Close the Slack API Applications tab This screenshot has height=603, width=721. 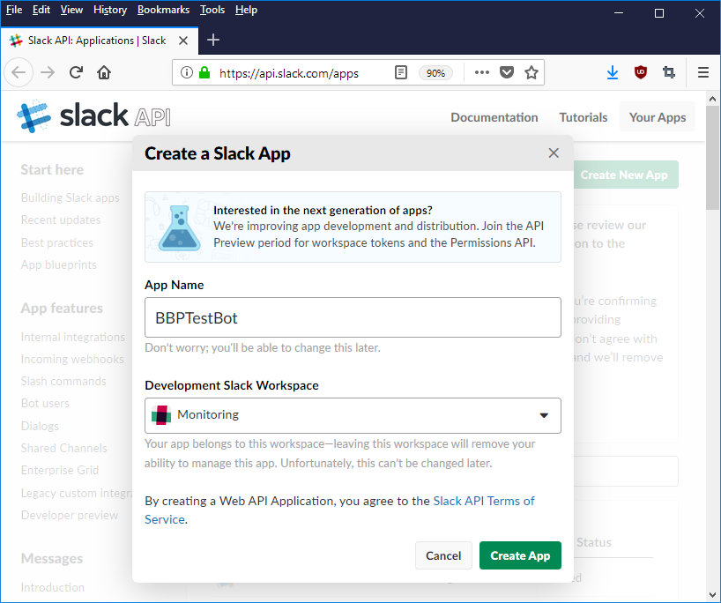(x=183, y=41)
